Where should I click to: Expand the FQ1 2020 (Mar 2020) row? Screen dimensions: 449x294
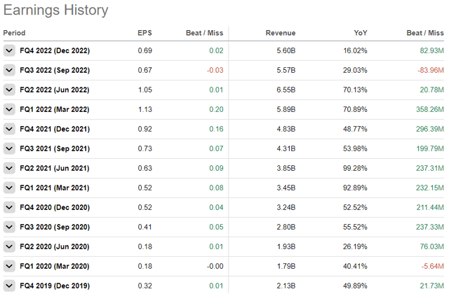click(x=9, y=267)
